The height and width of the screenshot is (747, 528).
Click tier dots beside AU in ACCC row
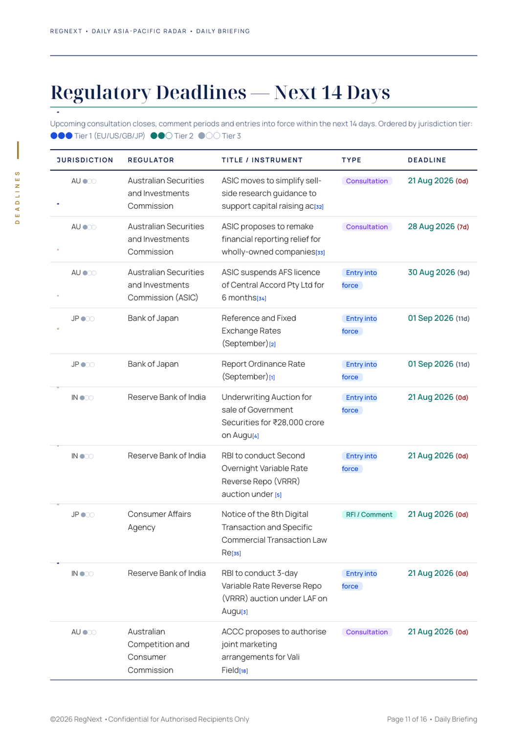89,632
